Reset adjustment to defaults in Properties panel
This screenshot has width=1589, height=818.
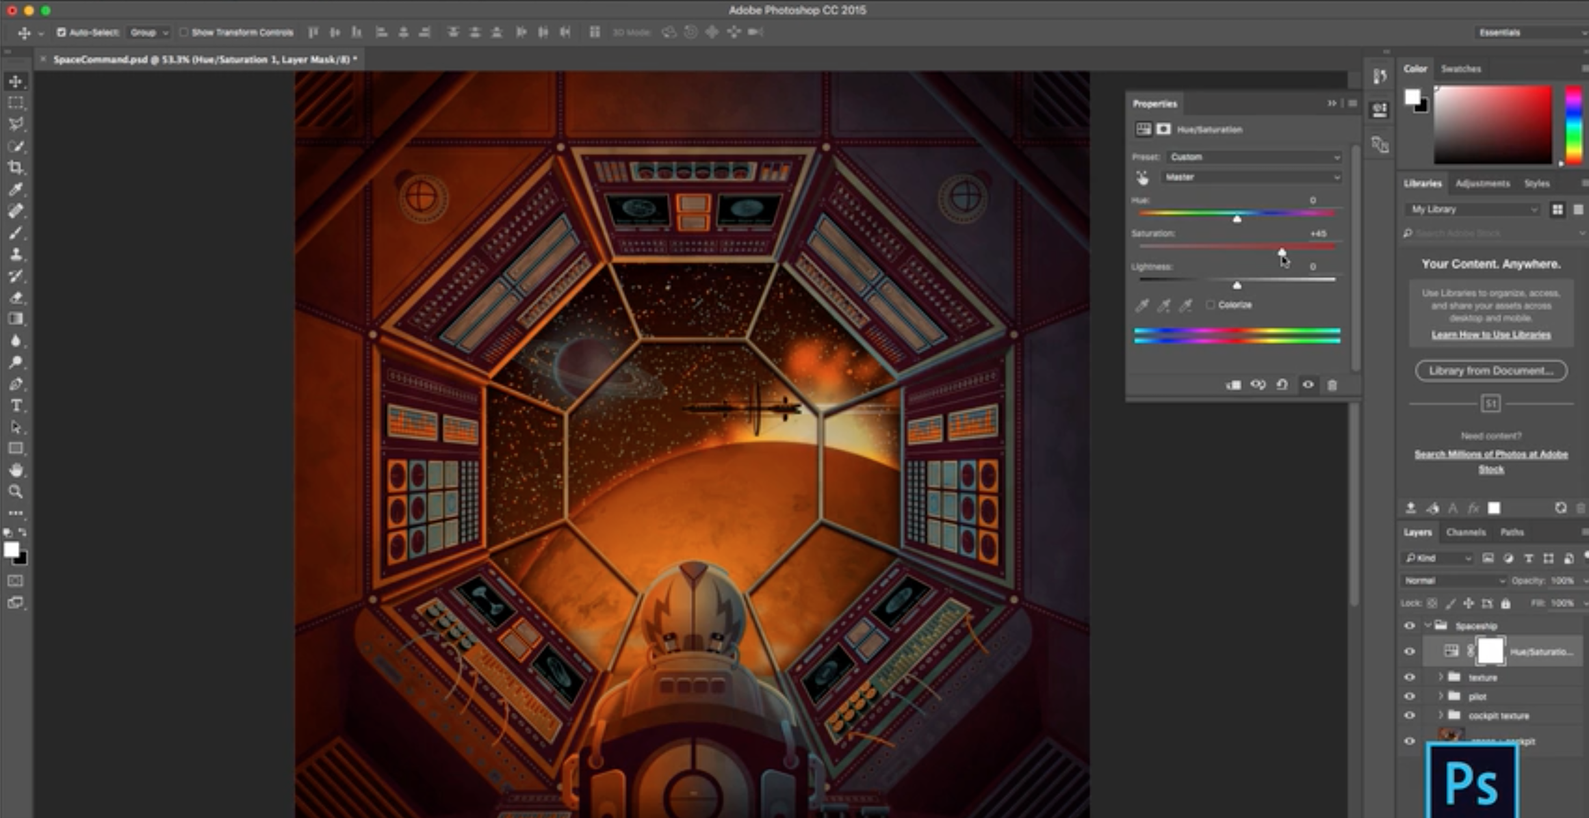pyautogui.click(x=1282, y=385)
